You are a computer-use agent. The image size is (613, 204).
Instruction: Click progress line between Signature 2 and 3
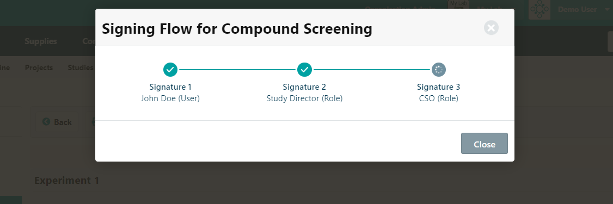click(371, 70)
